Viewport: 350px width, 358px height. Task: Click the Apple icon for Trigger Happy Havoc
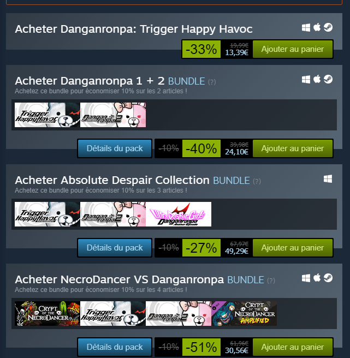(317, 27)
